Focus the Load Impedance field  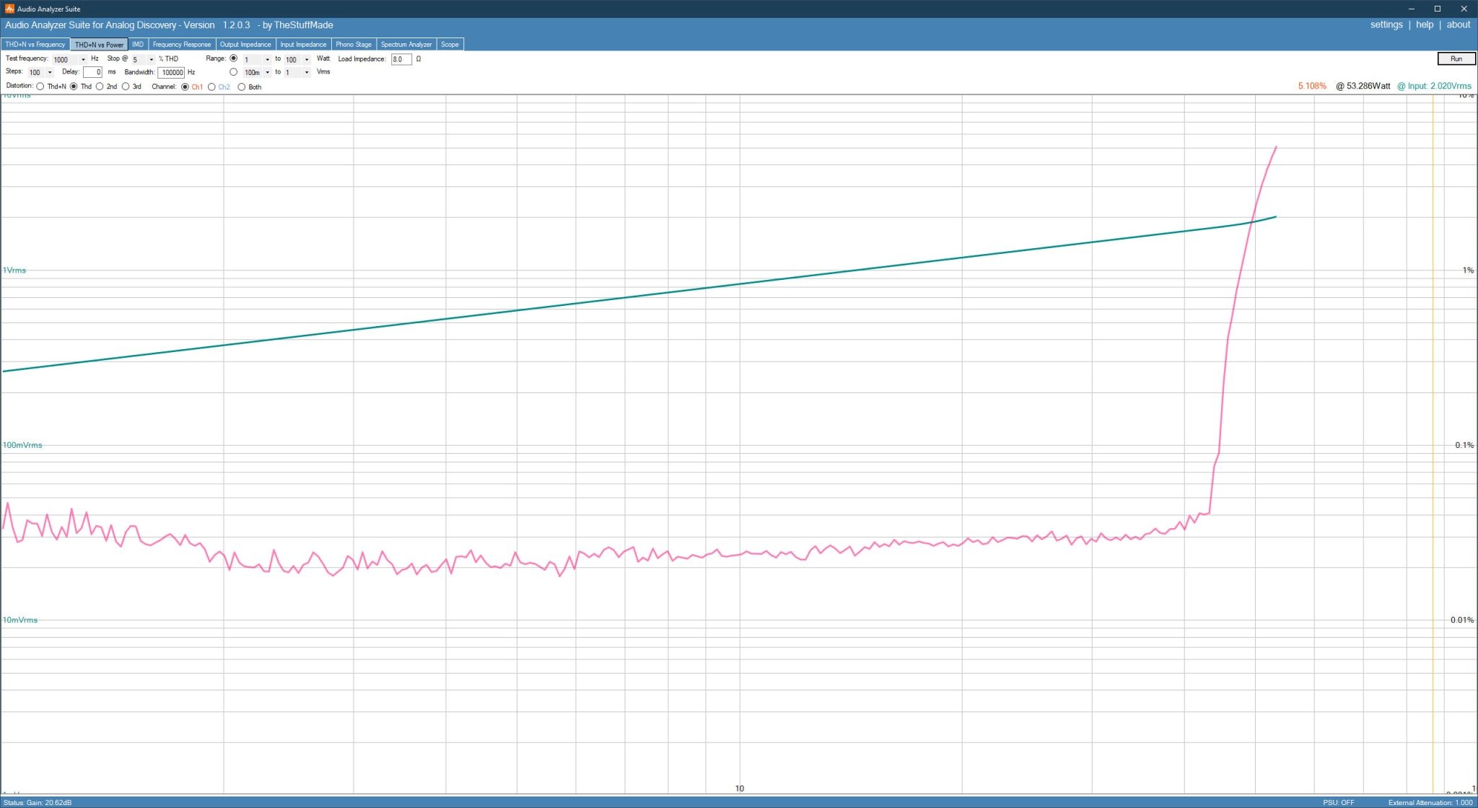(401, 59)
